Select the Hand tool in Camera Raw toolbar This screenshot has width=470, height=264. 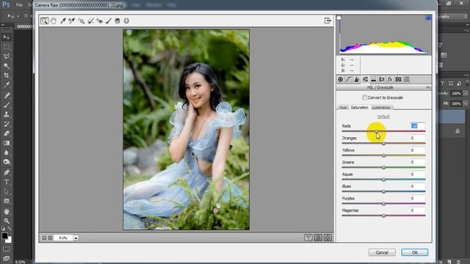tap(54, 21)
